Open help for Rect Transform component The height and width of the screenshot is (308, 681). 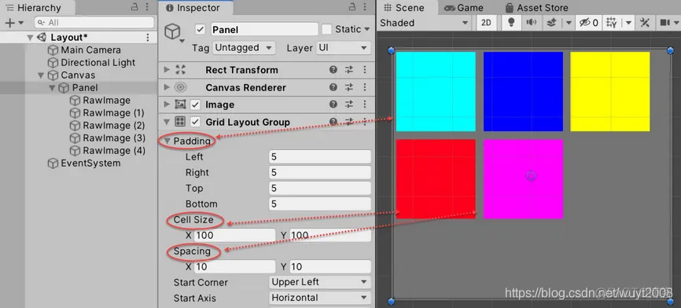pos(333,70)
